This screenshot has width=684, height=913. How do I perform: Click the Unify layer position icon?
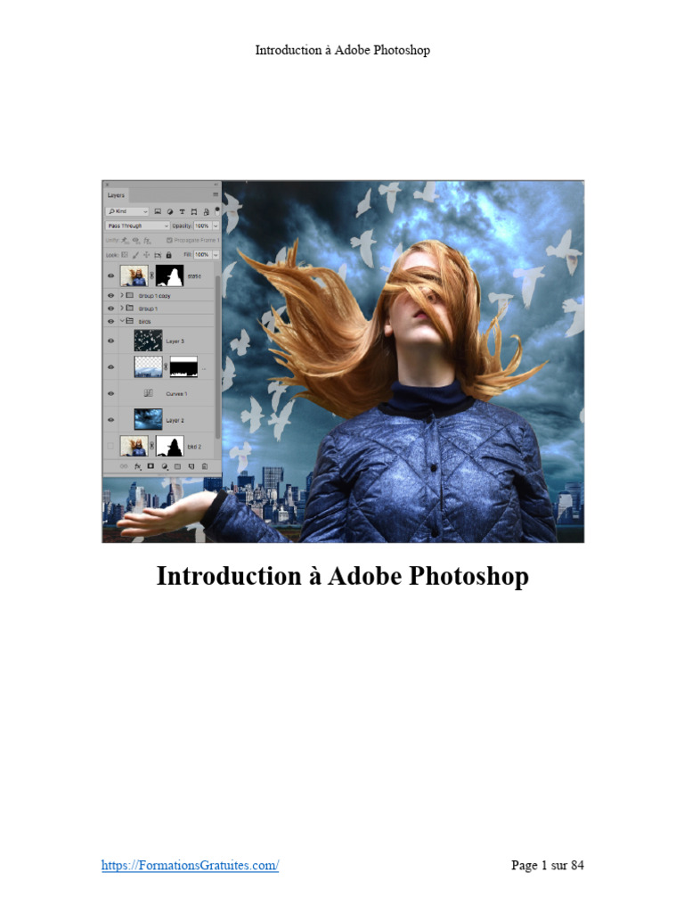[125, 240]
